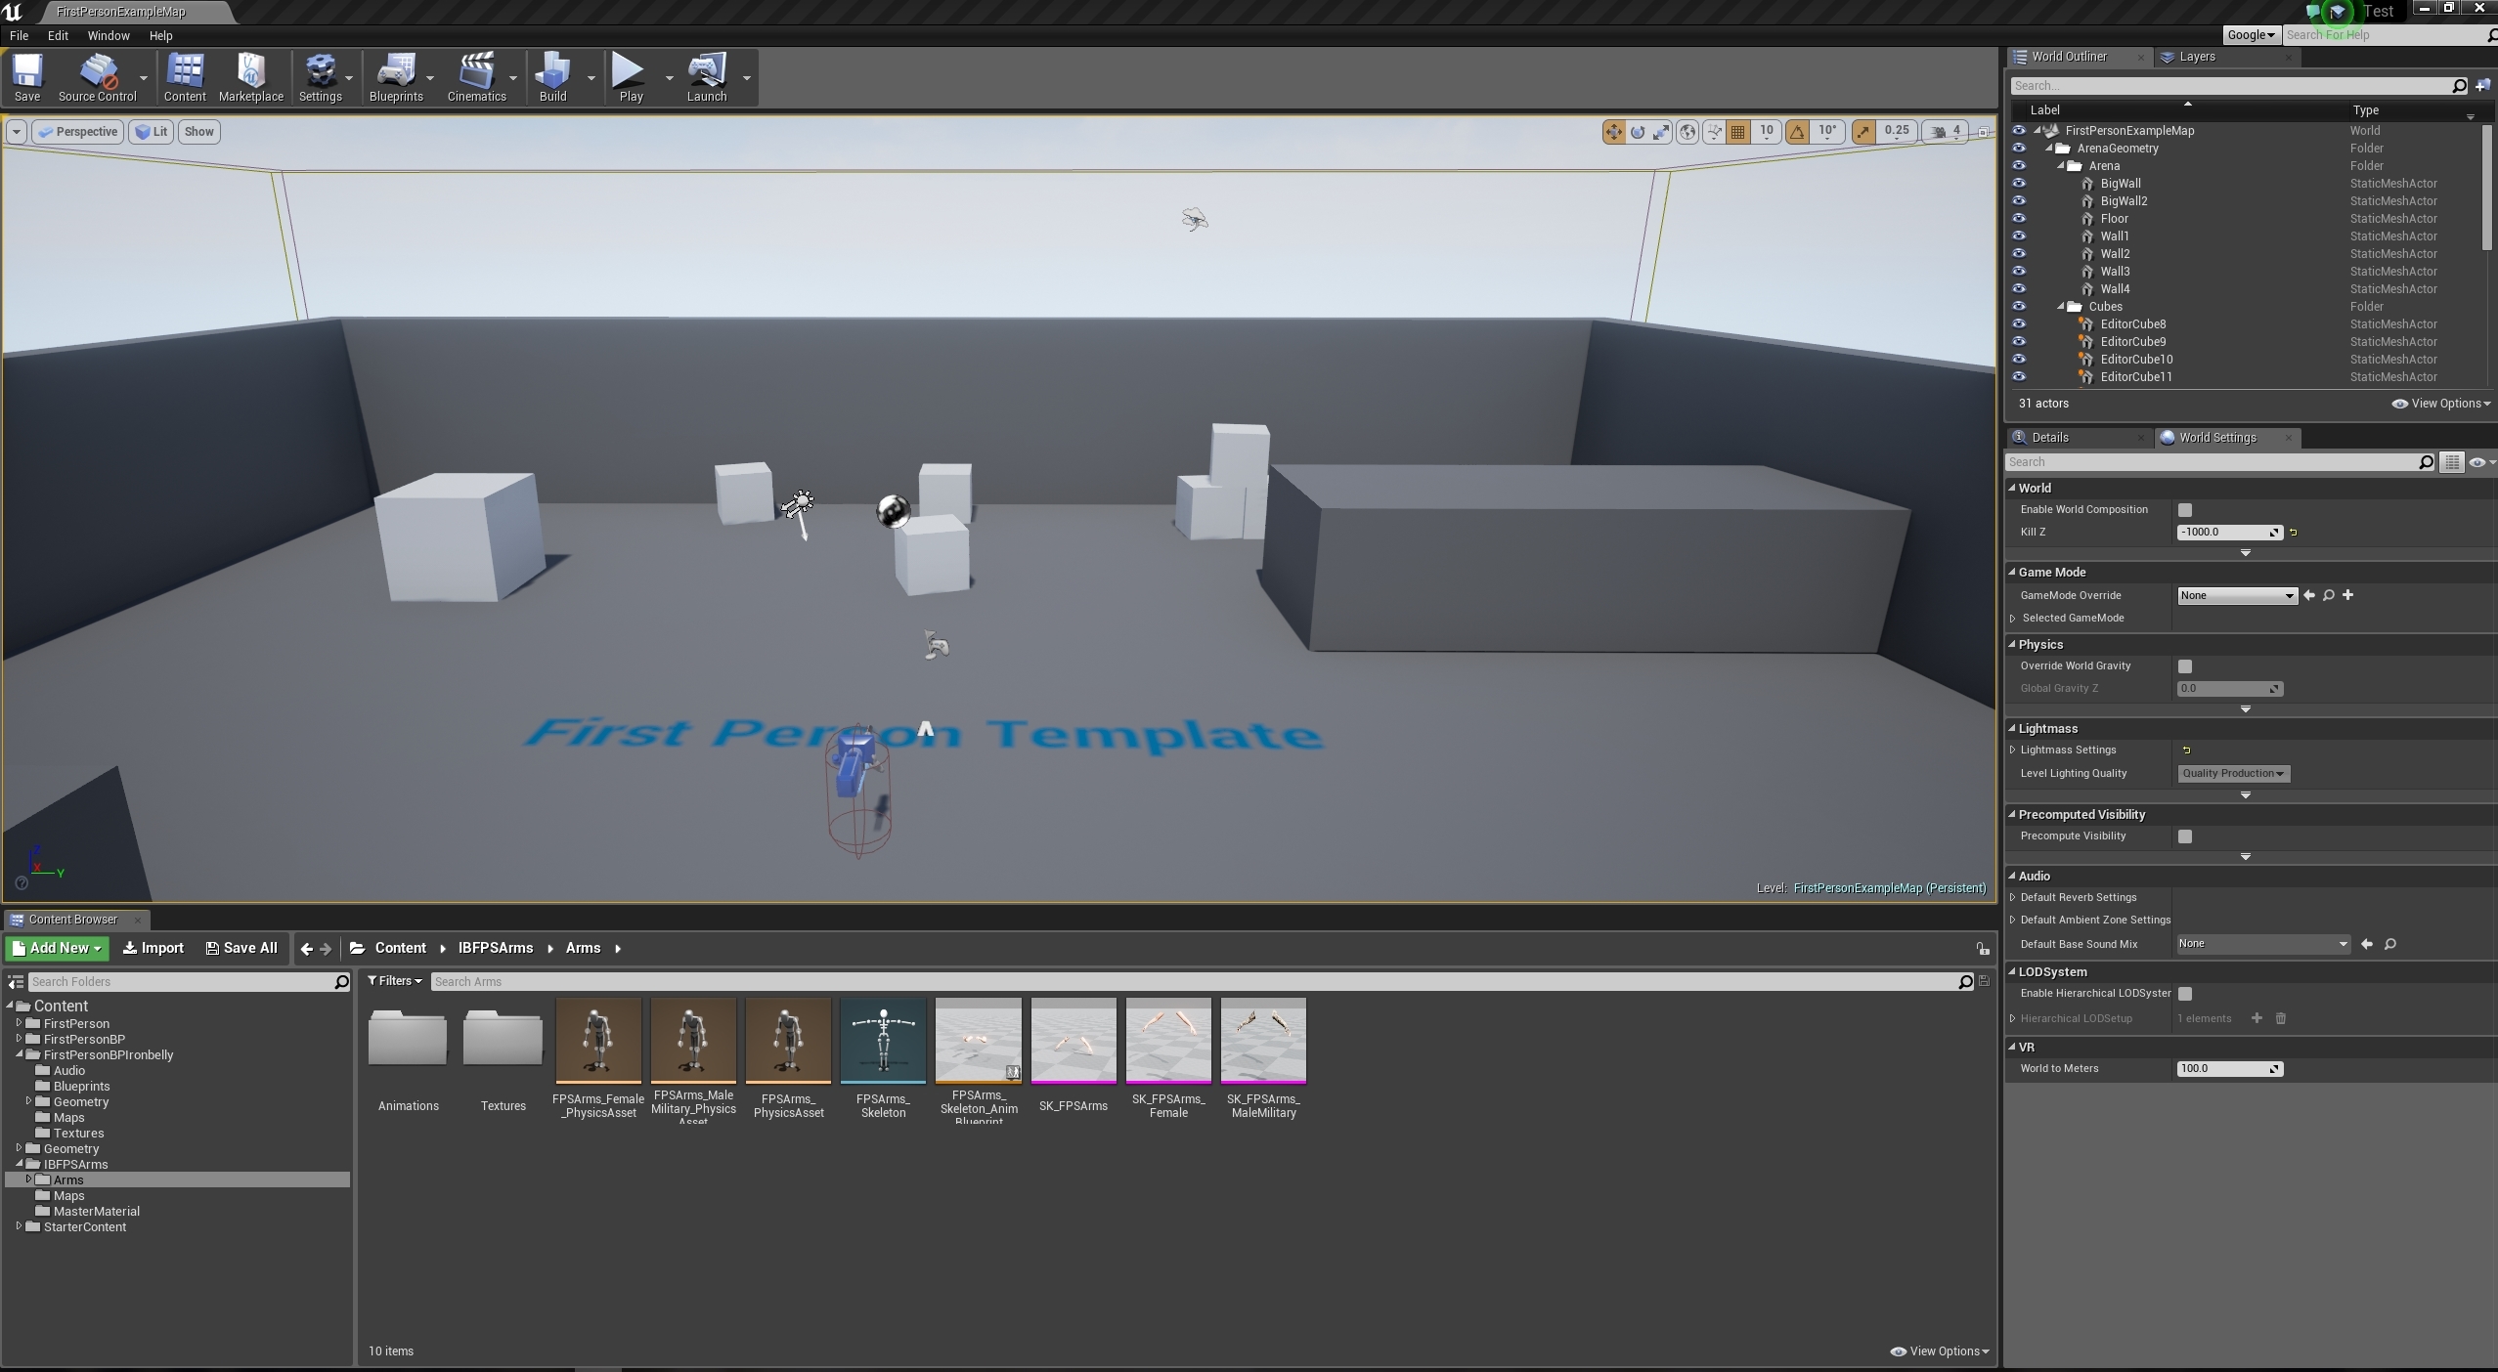The image size is (2498, 1372).
Task: Click the Save All button
Action: click(241, 949)
